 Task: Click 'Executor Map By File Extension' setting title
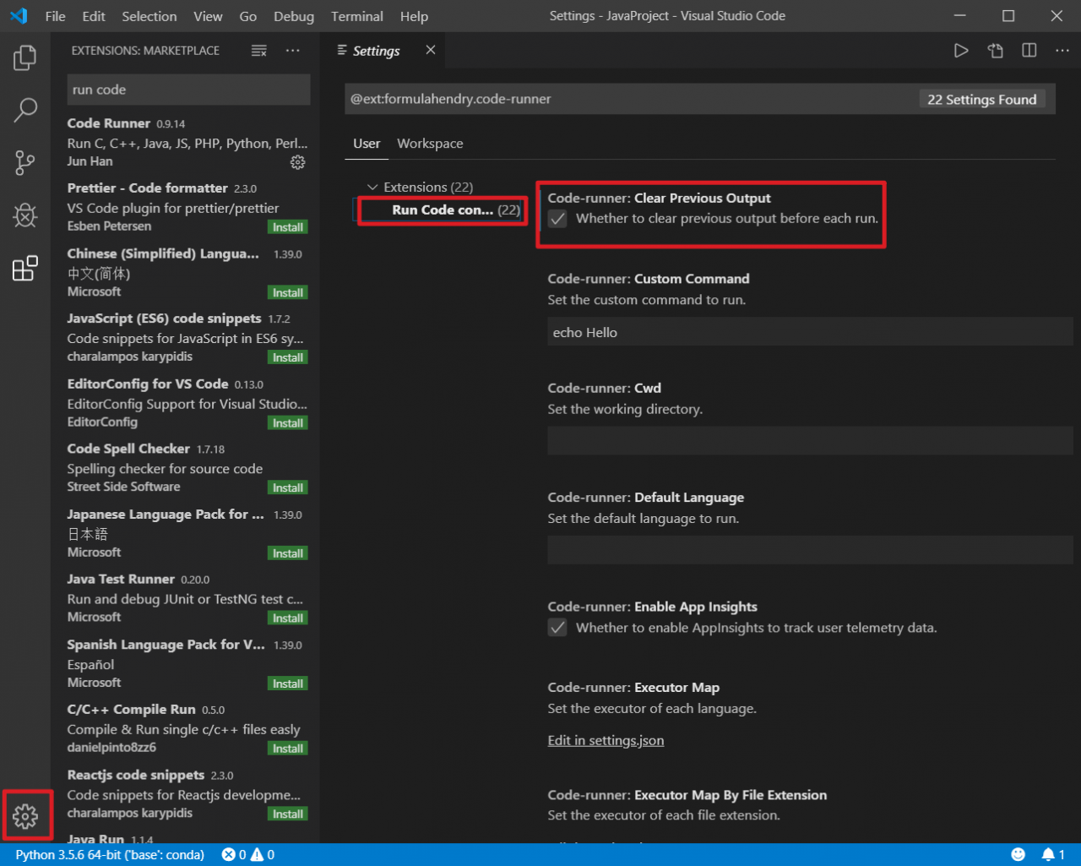coord(687,795)
